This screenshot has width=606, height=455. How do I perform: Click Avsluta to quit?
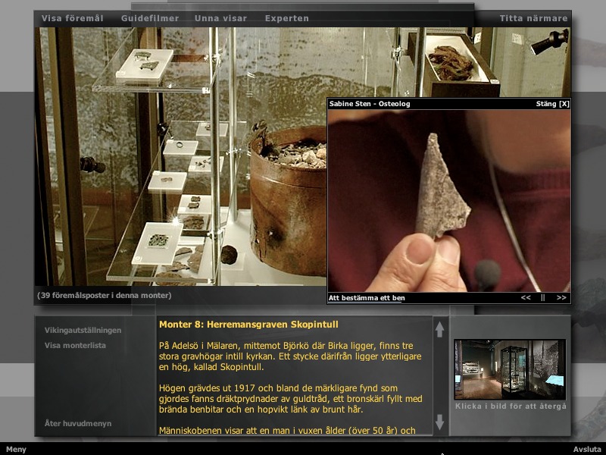pos(587,449)
